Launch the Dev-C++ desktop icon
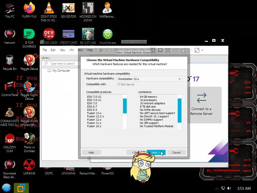 click(x=49, y=36)
